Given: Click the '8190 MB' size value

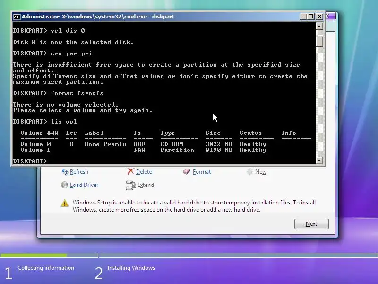Looking at the screenshot, I should pos(219,150).
